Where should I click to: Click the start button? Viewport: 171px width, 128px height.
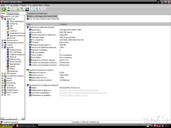(x=6, y=126)
